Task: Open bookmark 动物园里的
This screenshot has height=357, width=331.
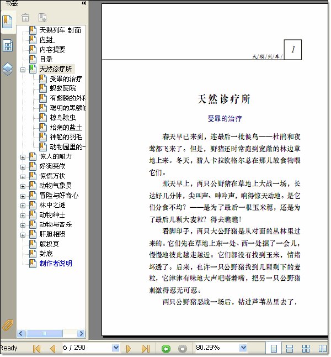Action: pyautogui.click(x=67, y=147)
